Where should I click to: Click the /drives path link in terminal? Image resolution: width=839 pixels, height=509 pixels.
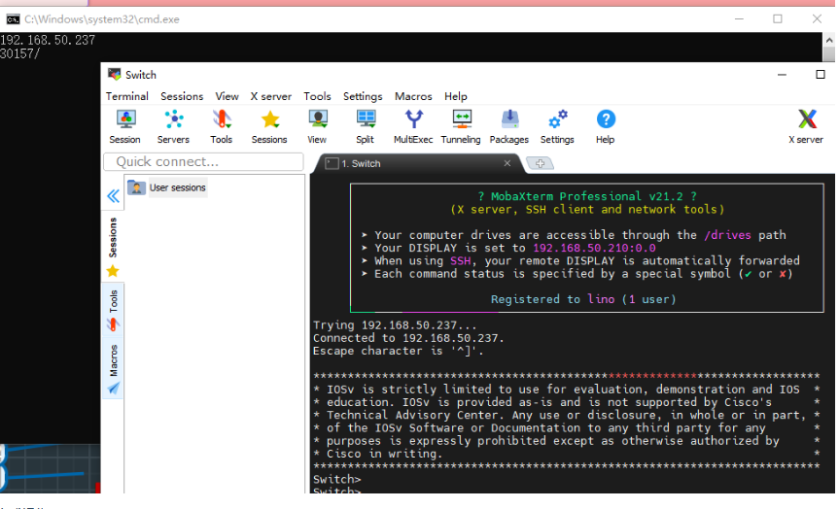(727, 235)
